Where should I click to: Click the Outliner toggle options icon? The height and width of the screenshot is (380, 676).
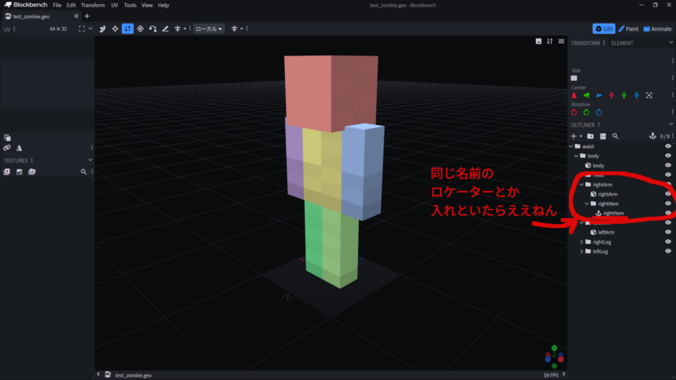tap(602, 136)
